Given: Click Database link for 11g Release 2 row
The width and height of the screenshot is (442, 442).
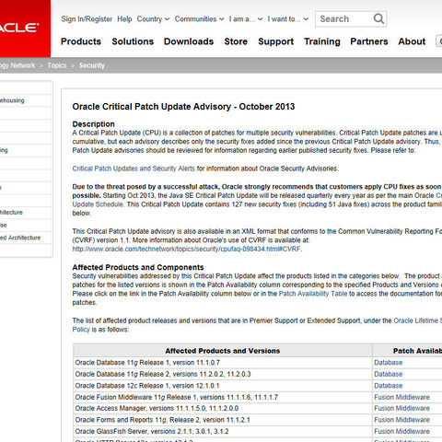Looking at the screenshot, I should click(389, 374).
